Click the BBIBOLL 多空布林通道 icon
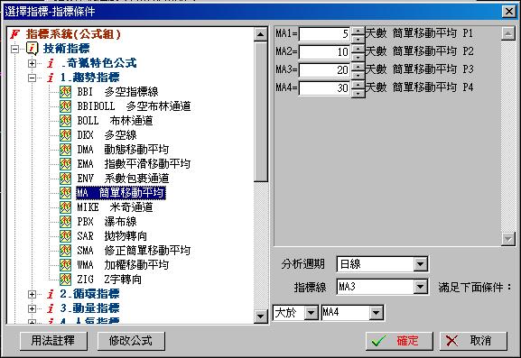Image resolution: width=521 pixels, height=358 pixels. tap(65, 106)
